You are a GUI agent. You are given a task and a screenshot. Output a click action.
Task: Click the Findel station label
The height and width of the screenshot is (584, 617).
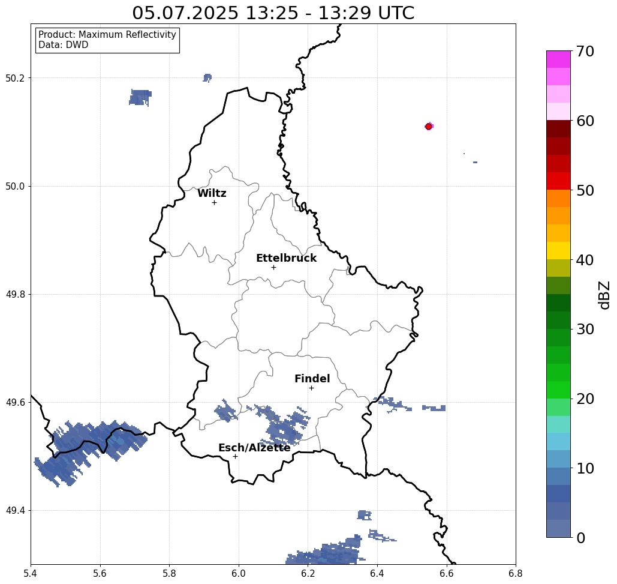pyautogui.click(x=312, y=379)
